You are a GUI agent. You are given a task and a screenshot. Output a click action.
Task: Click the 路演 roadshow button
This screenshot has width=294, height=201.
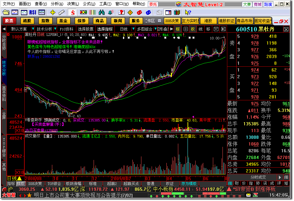[x=268, y=4]
